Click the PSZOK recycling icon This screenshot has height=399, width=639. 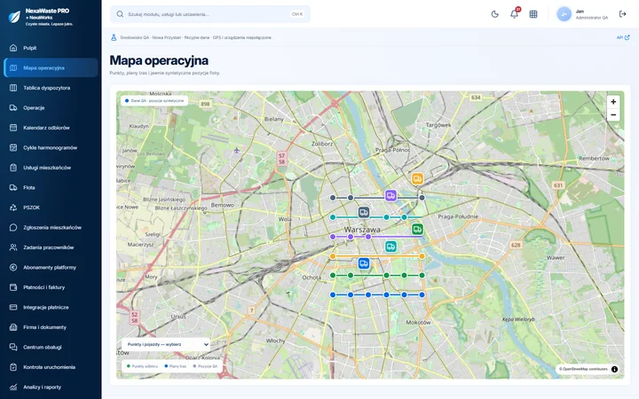tap(13, 207)
